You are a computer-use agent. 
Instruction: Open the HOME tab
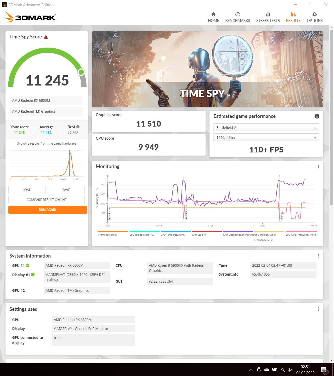[213, 17]
